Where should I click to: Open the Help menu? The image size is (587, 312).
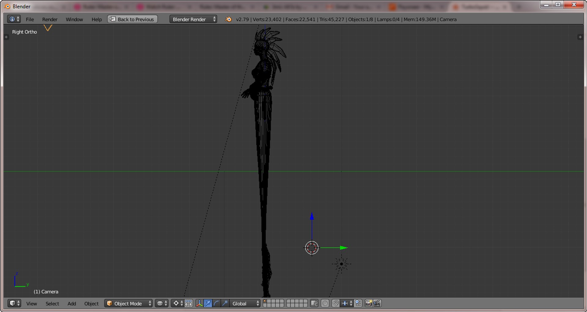(x=97, y=19)
